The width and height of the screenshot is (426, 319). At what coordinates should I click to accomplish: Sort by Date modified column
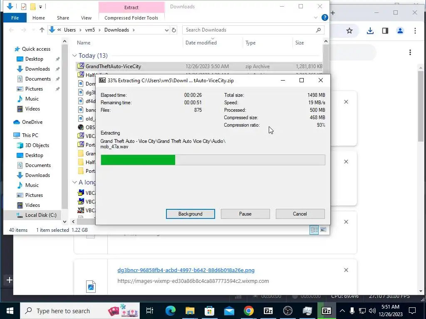(201, 43)
